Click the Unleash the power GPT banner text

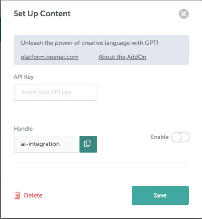(x=90, y=43)
